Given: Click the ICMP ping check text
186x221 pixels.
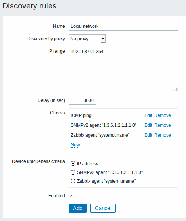Looking at the screenshot, I should click(81, 115).
